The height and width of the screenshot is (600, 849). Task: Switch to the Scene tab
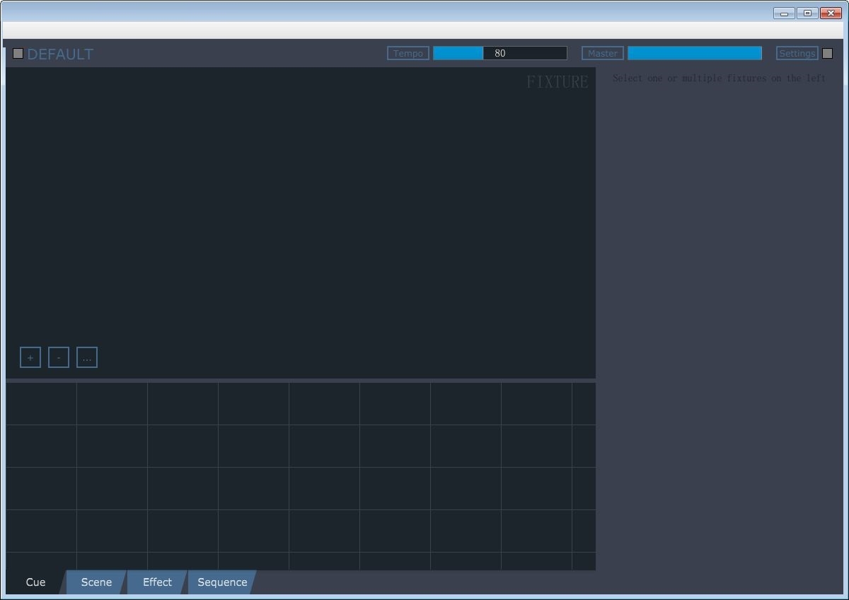point(96,582)
